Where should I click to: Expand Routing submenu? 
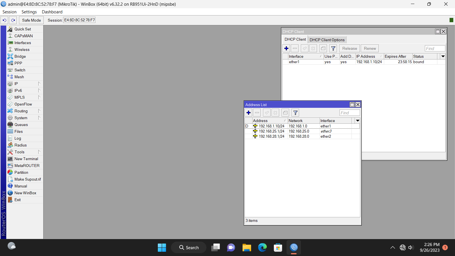(x=25, y=111)
